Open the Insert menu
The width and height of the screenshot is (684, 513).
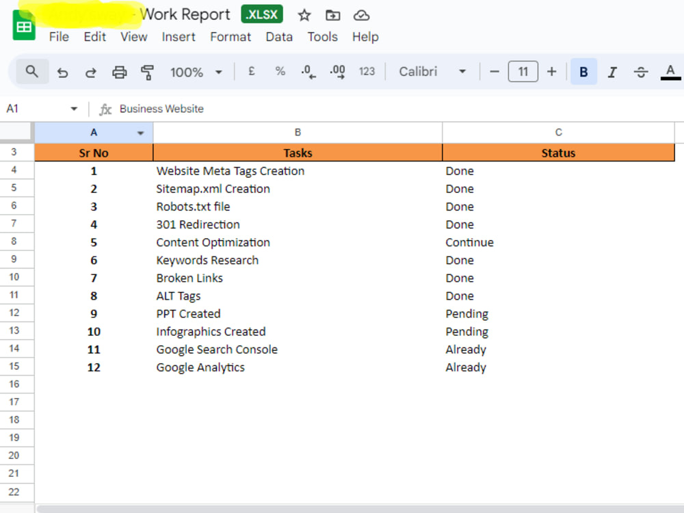[x=179, y=37]
